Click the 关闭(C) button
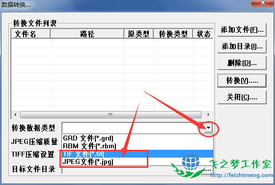This screenshot has height=185, width=275. 242,97
